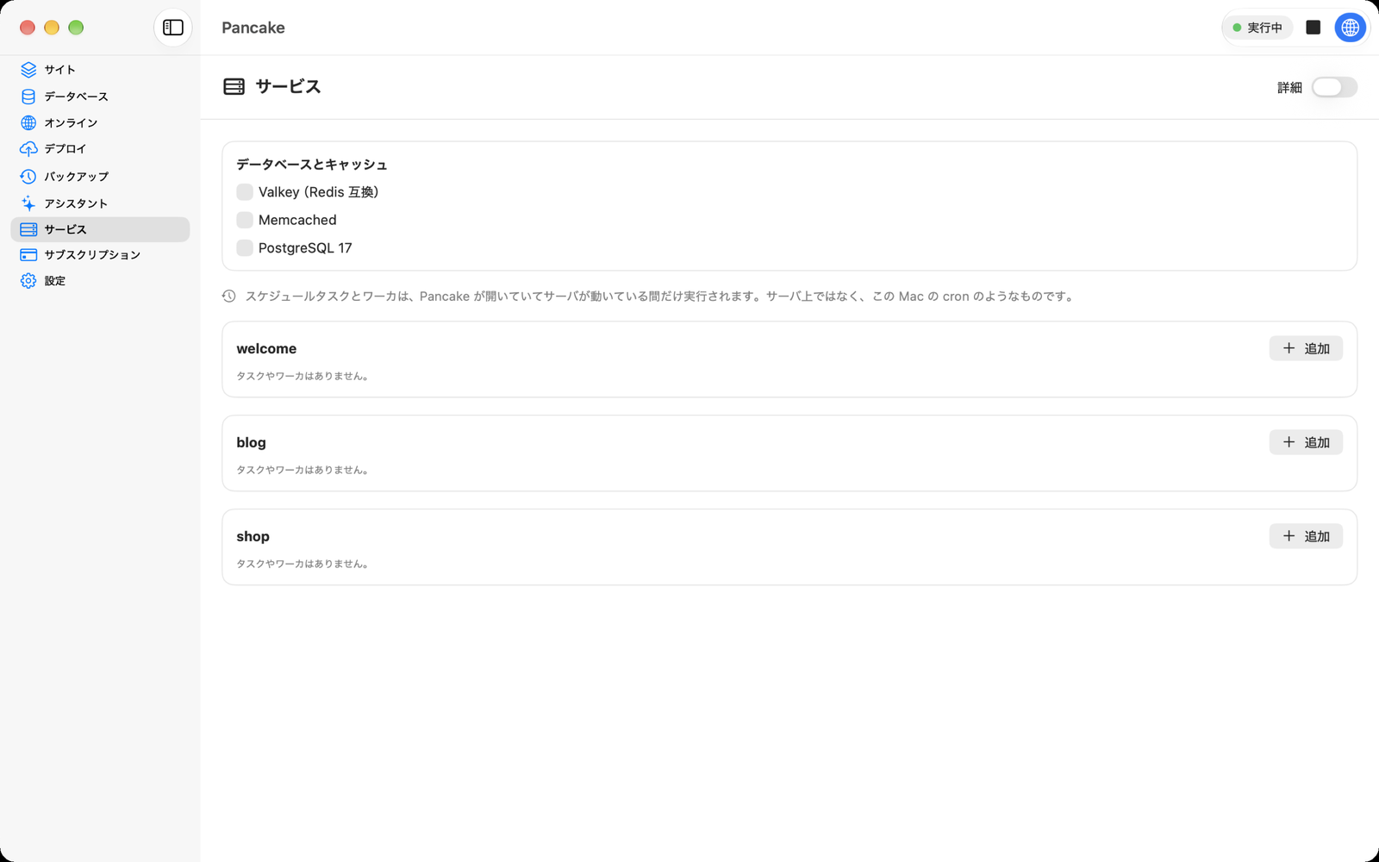Click the オンライン globe icon in sidebar

28,122
